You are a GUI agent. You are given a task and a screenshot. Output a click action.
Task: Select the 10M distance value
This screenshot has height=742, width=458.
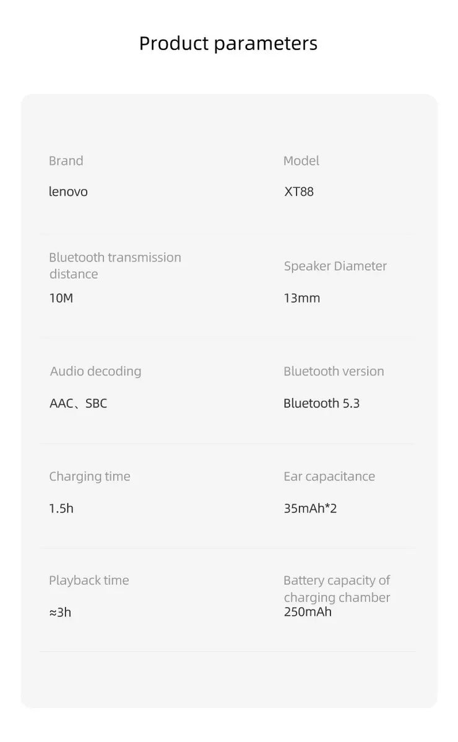(61, 298)
